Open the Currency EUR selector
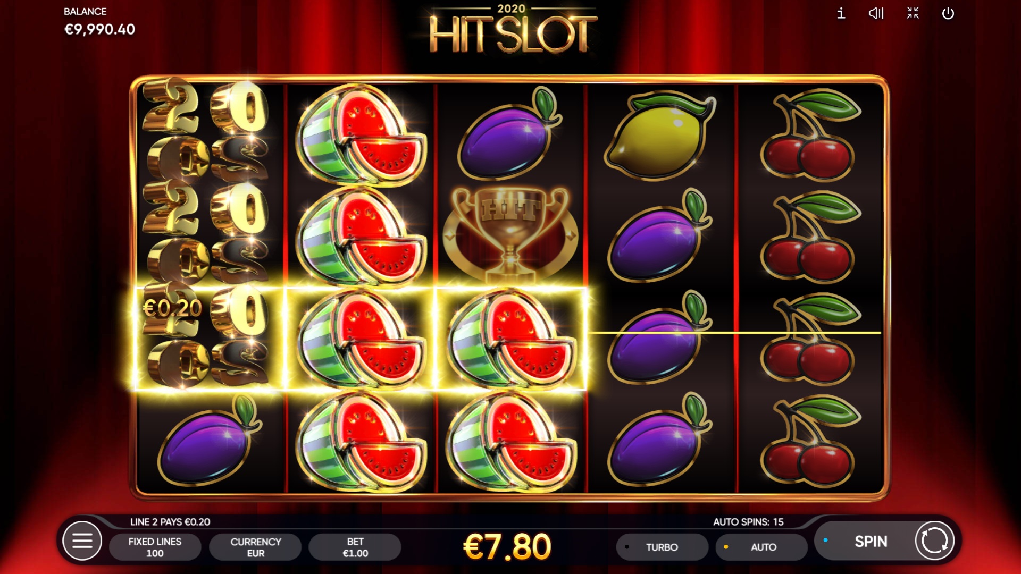Image resolution: width=1021 pixels, height=574 pixels. coord(255,547)
